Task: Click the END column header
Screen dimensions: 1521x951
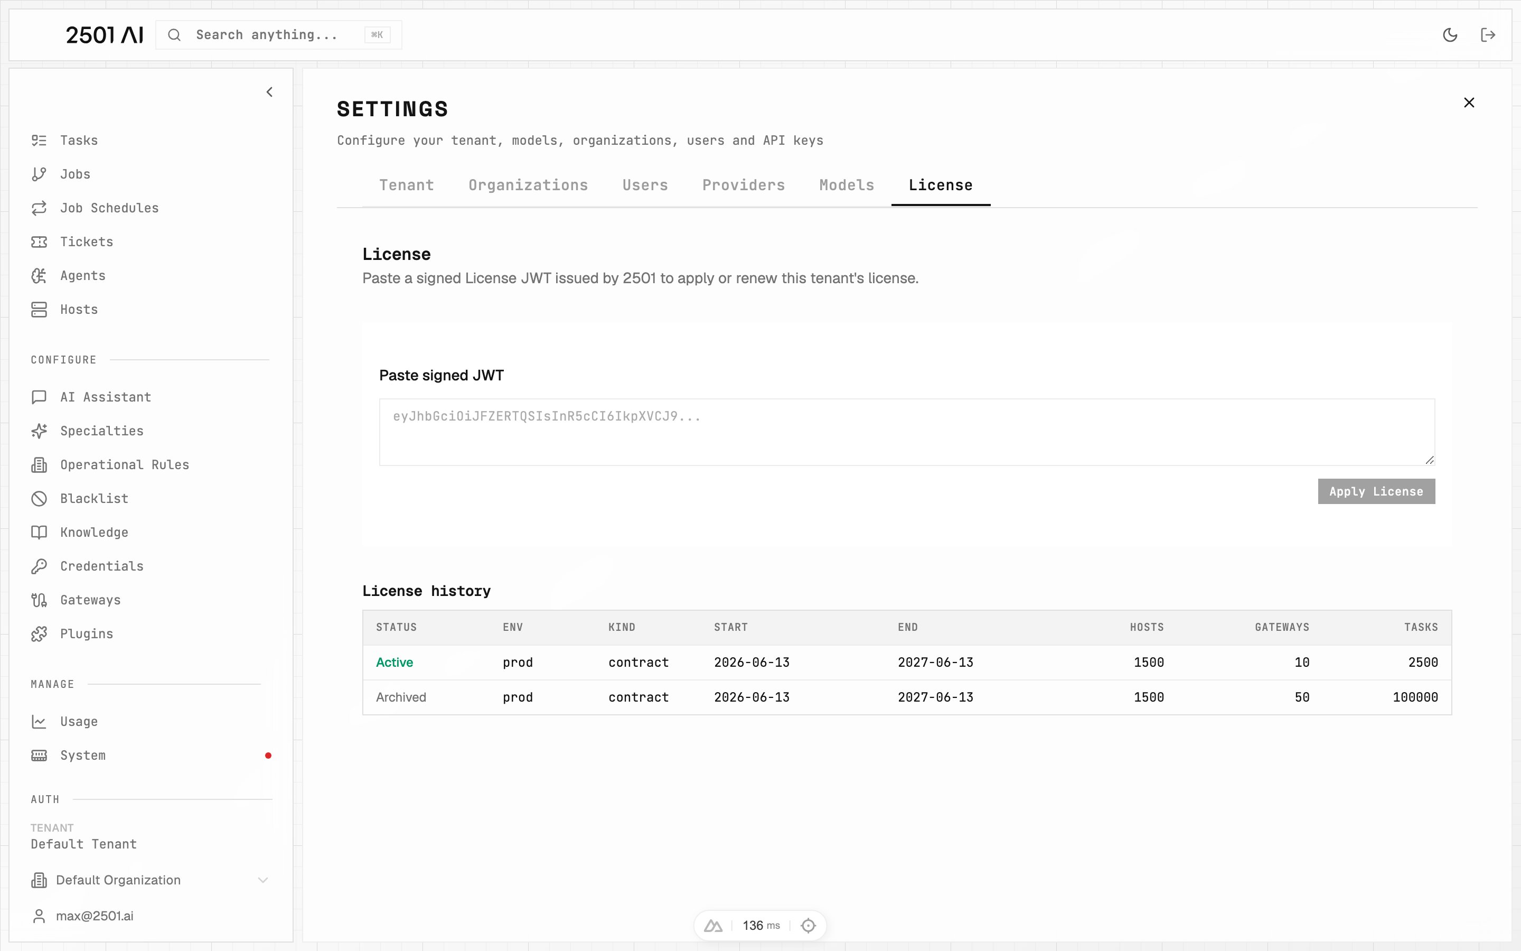Action: [907, 628]
